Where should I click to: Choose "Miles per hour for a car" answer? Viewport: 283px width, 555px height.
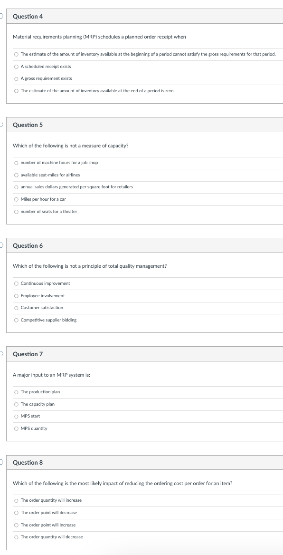click(x=16, y=199)
